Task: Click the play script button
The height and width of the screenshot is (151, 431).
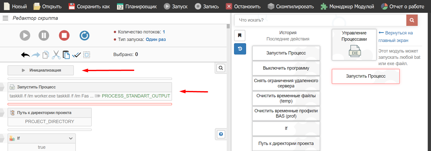Action: (25, 35)
